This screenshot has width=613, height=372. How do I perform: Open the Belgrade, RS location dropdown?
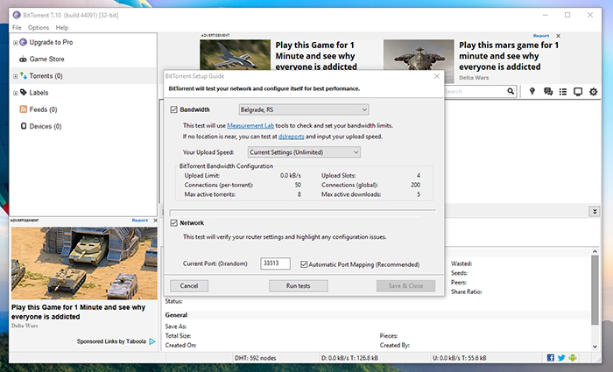pyautogui.click(x=304, y=109)
